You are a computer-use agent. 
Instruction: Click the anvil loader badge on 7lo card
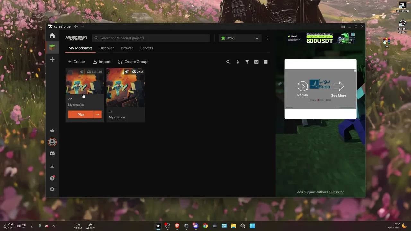tap(82, 72)
